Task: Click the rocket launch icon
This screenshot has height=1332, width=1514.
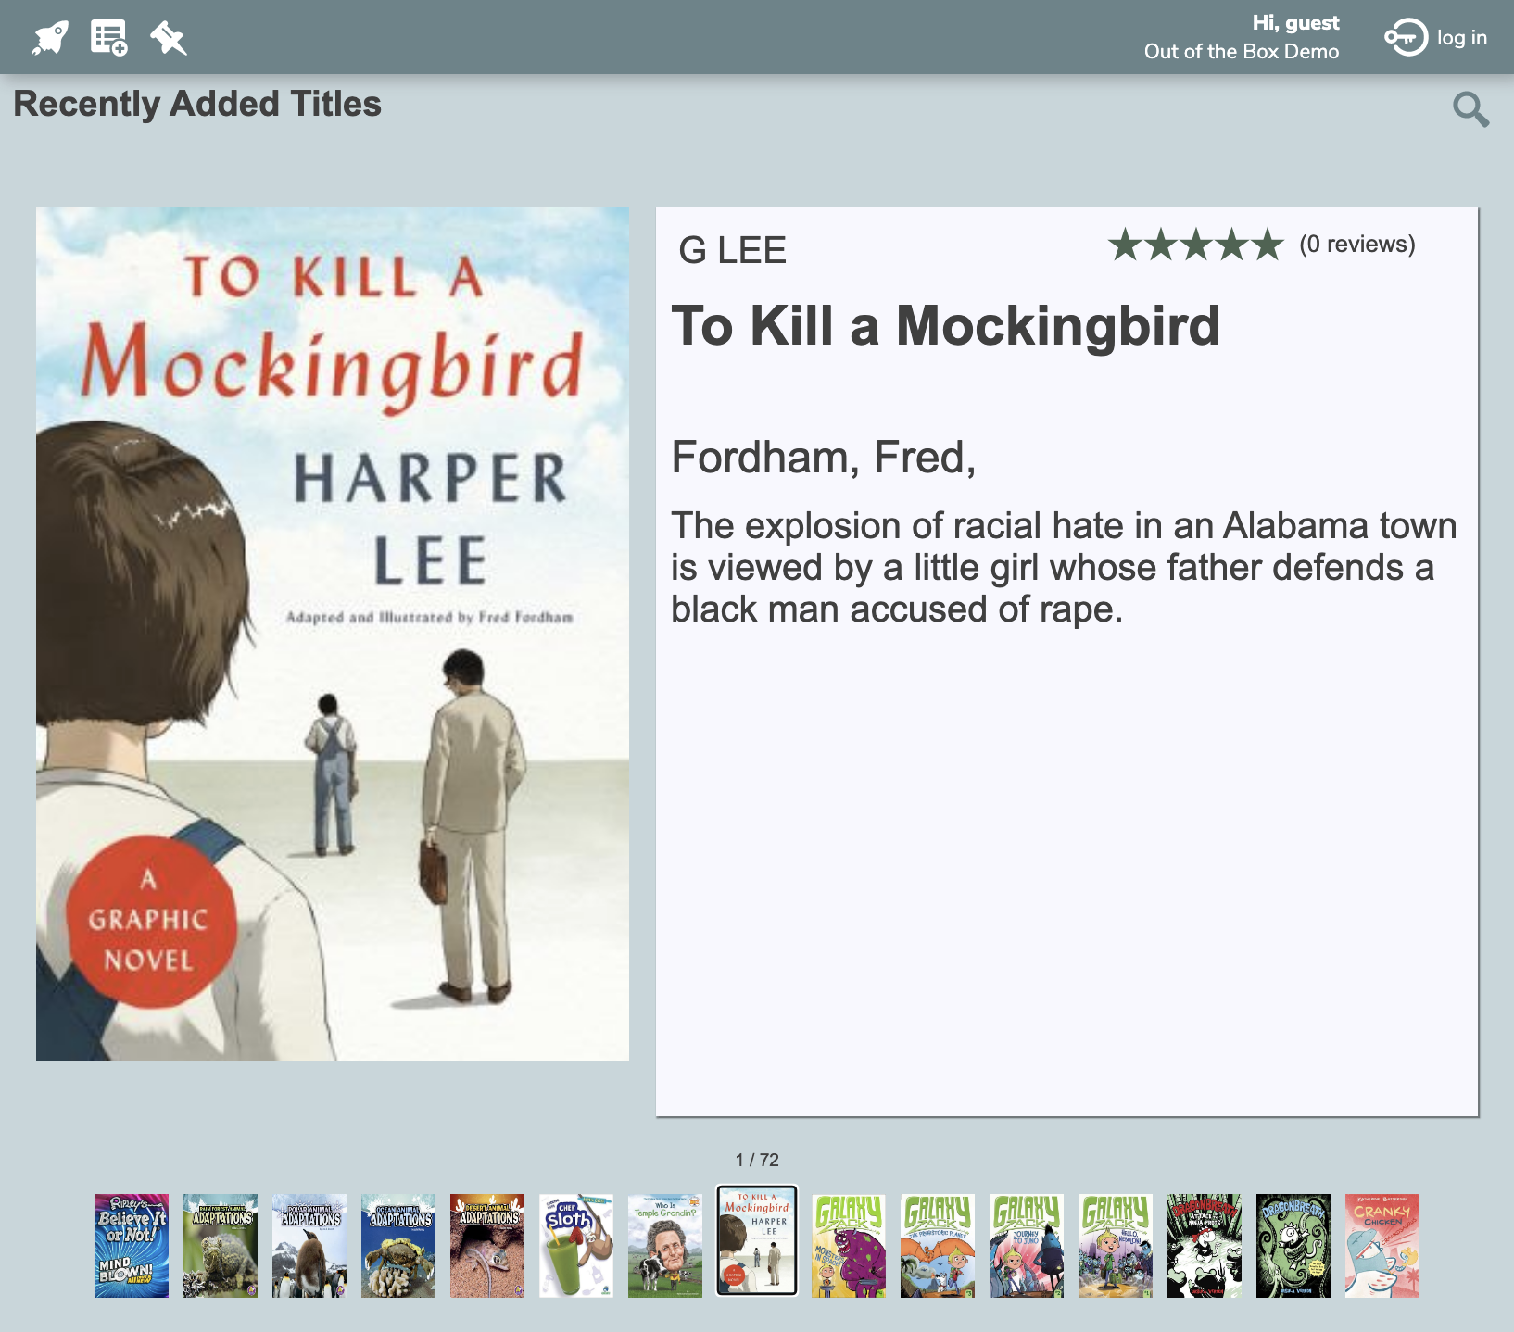Action: click(50, 38)
